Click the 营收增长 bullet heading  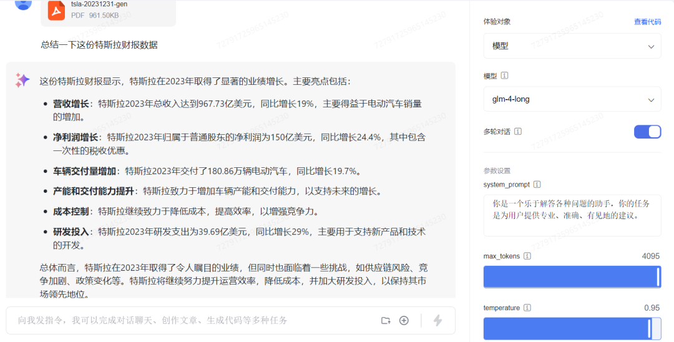click(71, 104)
